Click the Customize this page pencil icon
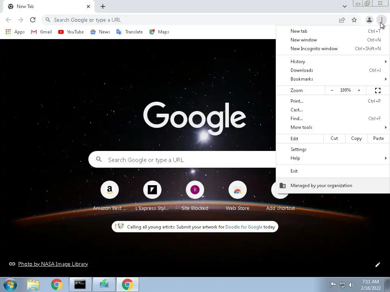This screenshot has width=390, height=292. (x=377, y=265)
